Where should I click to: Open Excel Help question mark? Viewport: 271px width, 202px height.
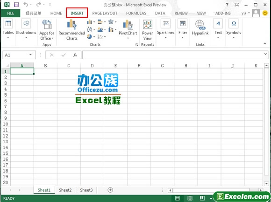click(x=227, y=5)
